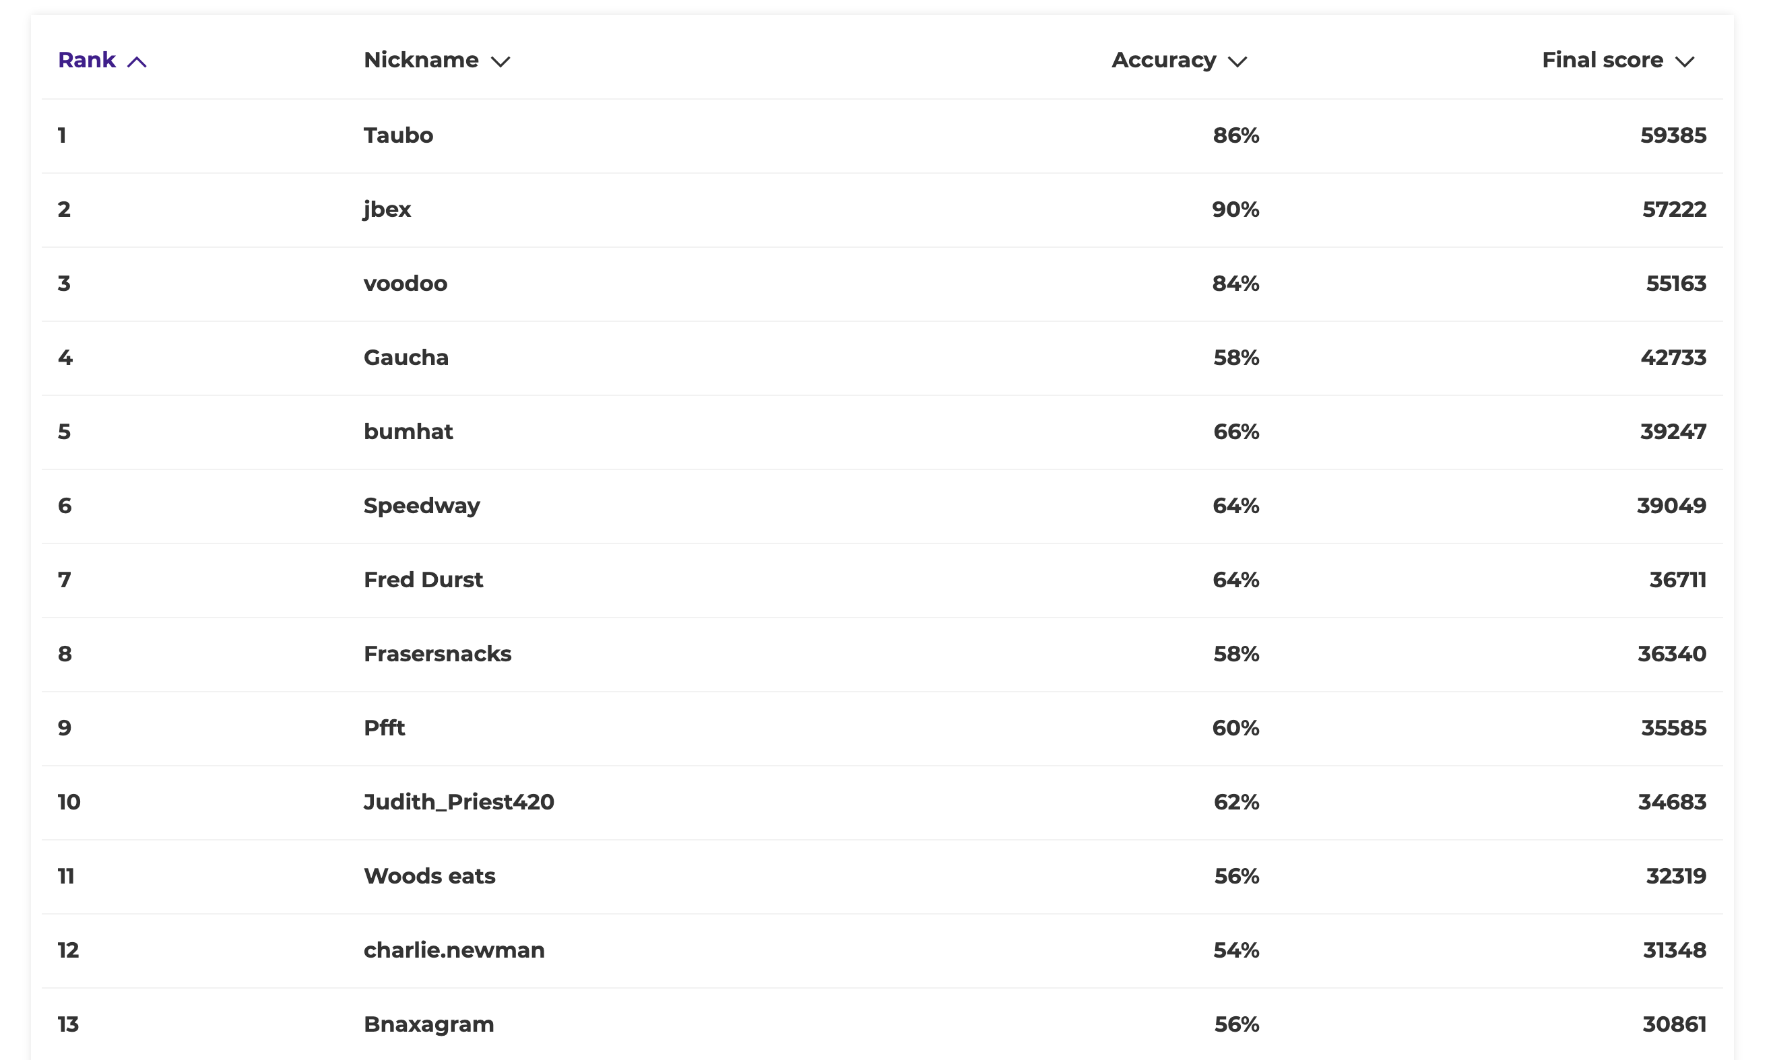Click the Accuracy column sort chevron

[x=1237, y=61]
